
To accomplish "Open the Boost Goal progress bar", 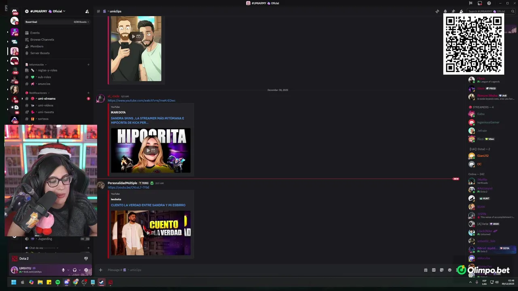I will 57,22.
